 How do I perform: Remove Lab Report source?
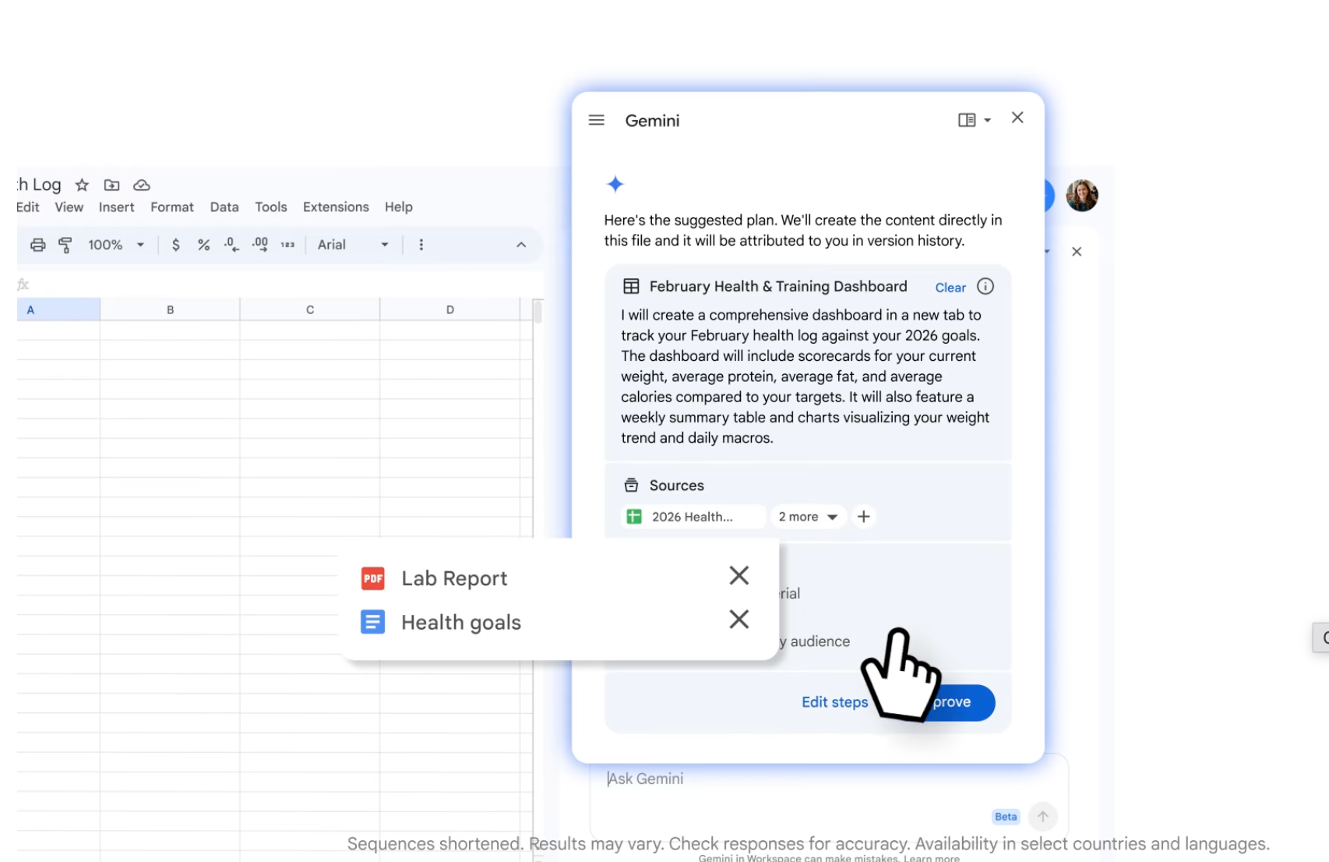pyautogui.click(x=739, y=575)
